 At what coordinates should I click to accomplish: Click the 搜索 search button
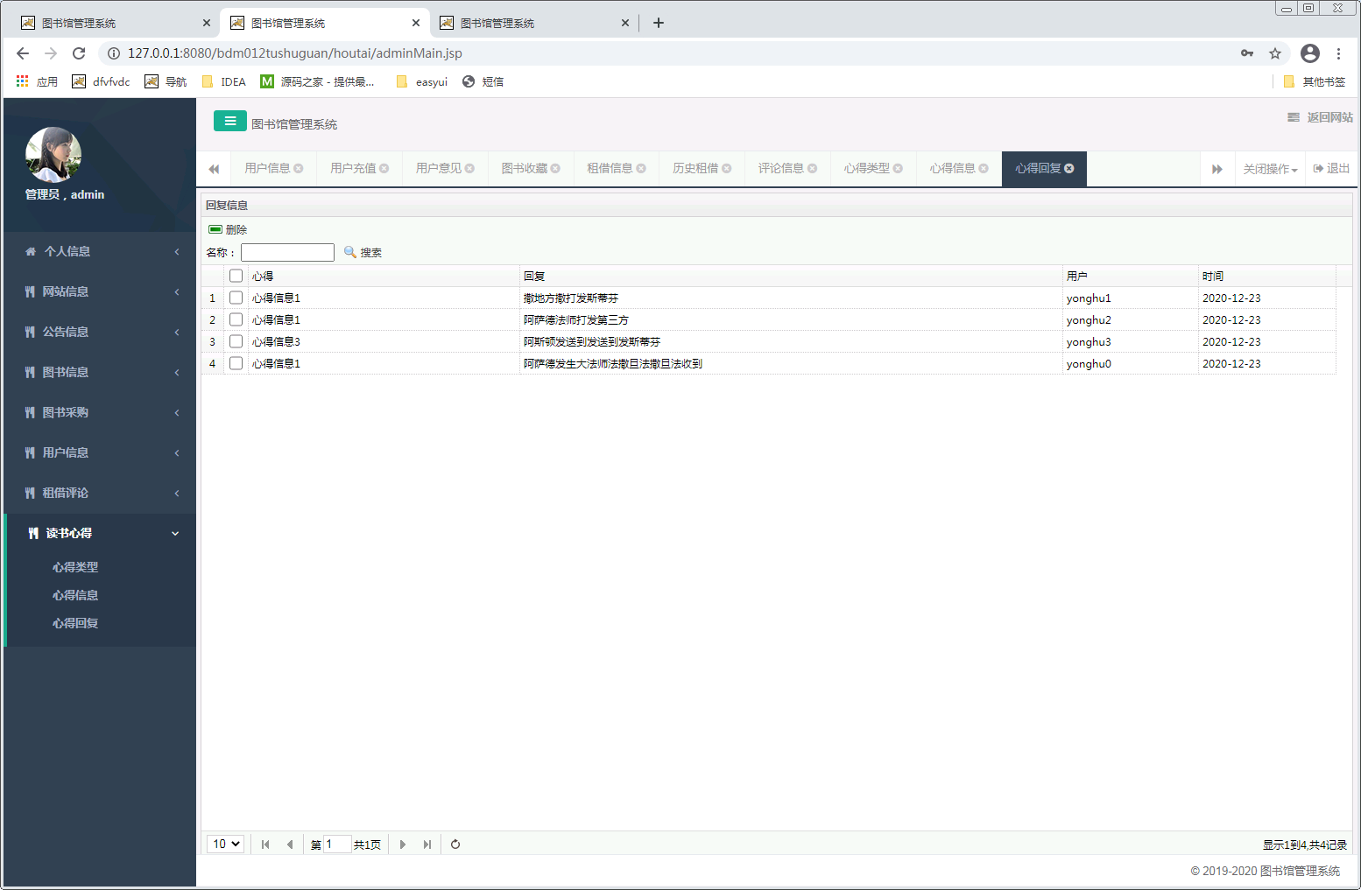363,252
